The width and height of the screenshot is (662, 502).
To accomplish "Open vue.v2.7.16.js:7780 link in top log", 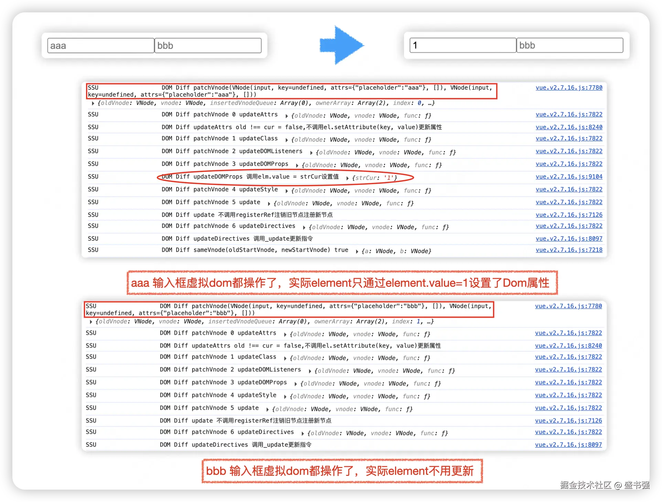I will [x=569, y=88].
